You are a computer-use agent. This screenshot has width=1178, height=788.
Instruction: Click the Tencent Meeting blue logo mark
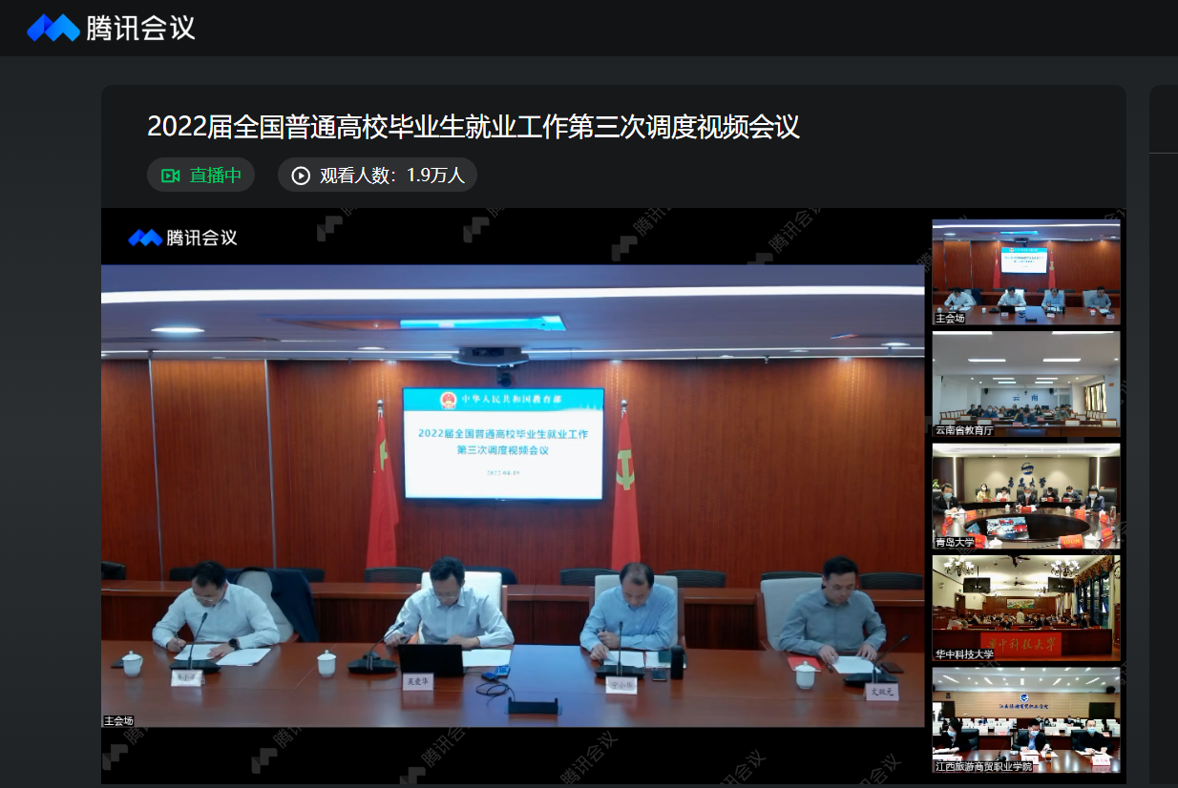[54, 29]
